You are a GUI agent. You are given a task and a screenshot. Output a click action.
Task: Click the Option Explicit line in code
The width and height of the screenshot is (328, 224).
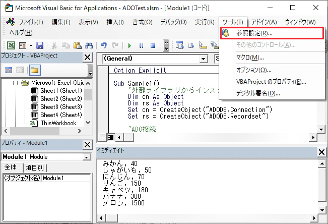[x=140, y=70]
